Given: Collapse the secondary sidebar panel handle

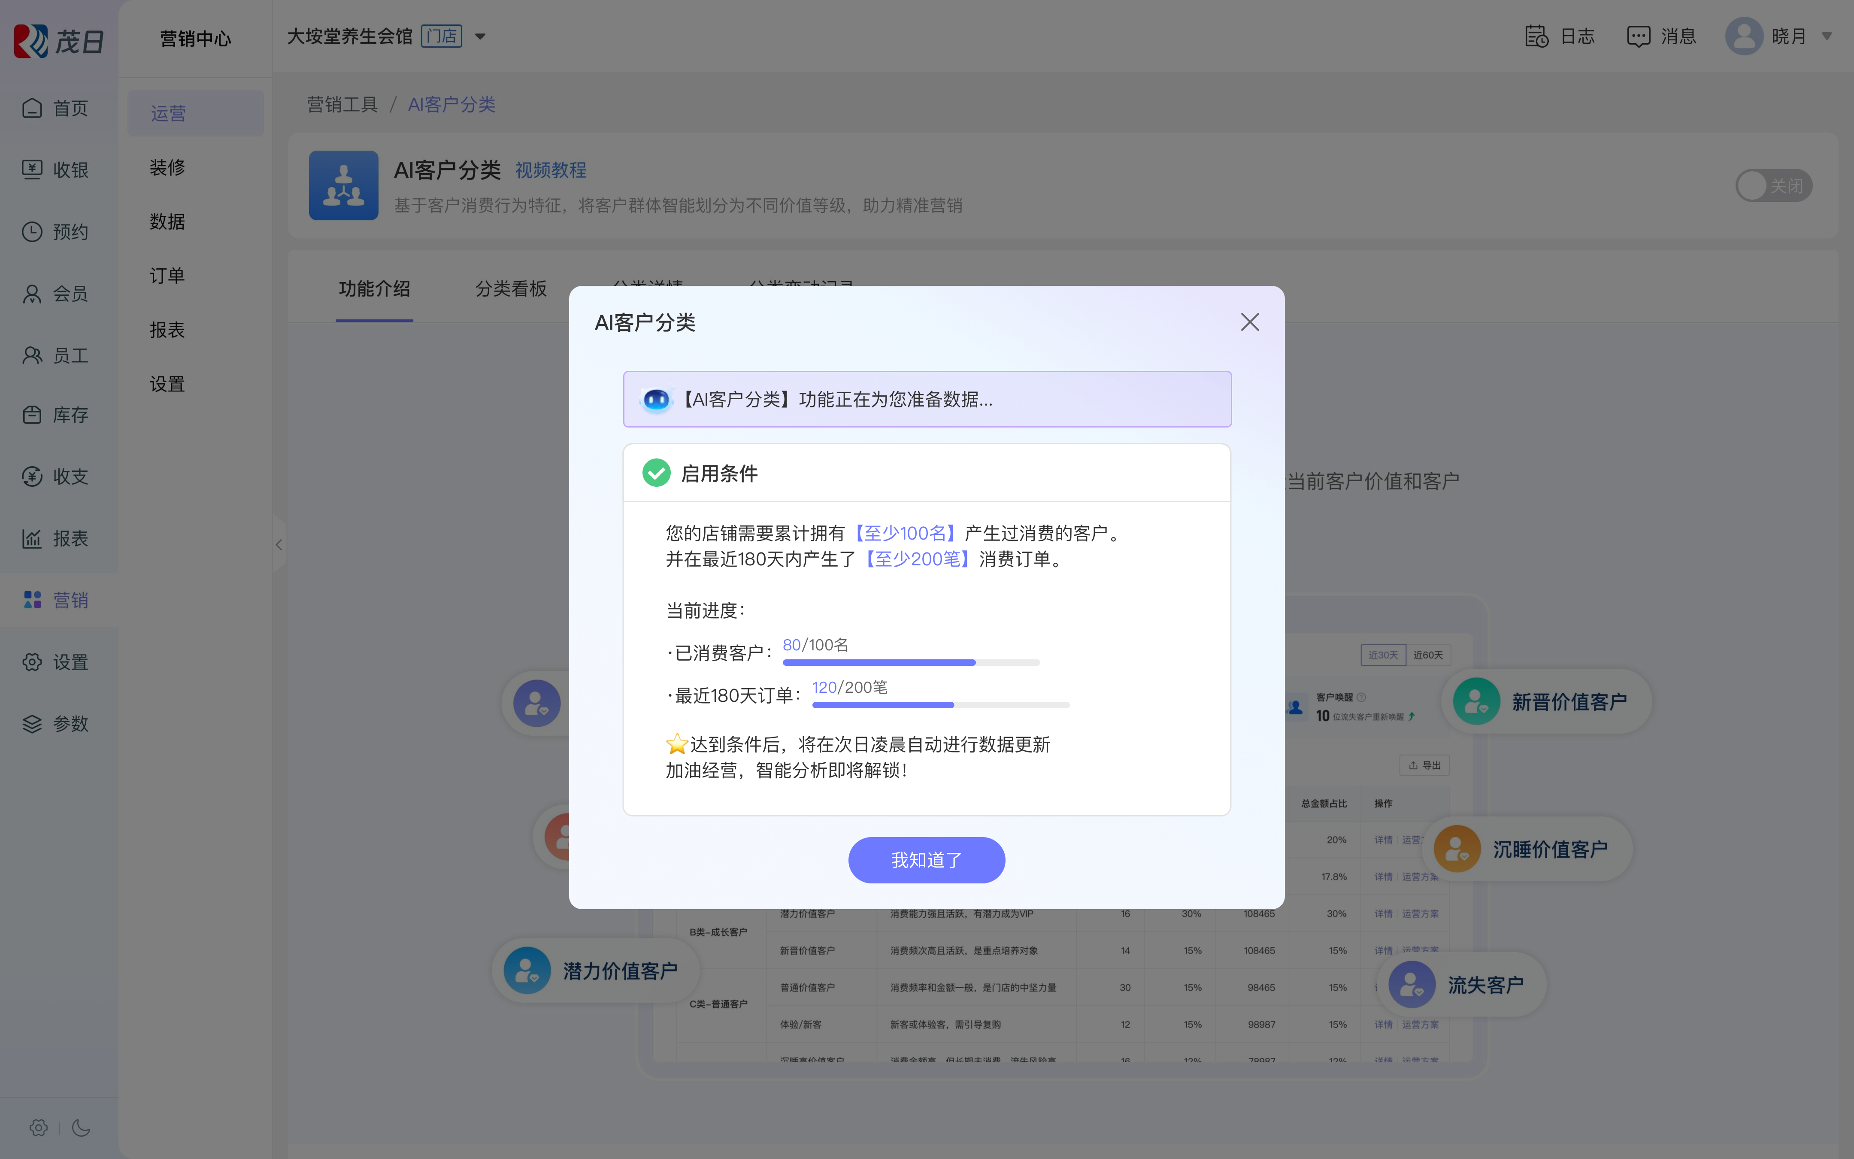Looking at the screenshot, I should click(278, 544).
